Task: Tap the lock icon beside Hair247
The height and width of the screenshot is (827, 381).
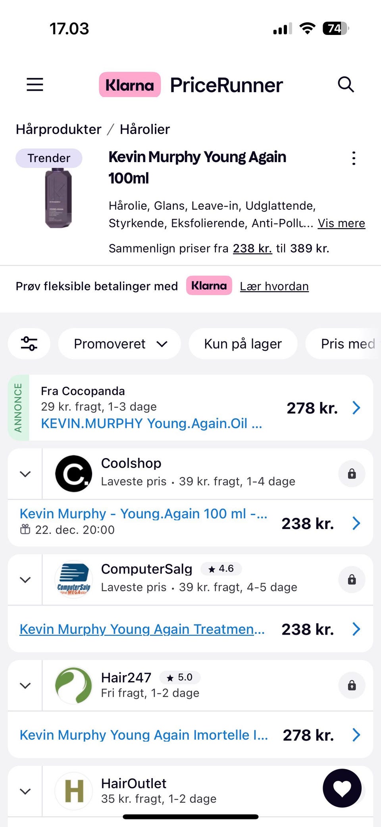Action: point(352,686)
